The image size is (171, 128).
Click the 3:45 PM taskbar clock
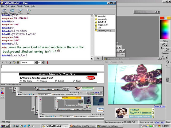166,126
